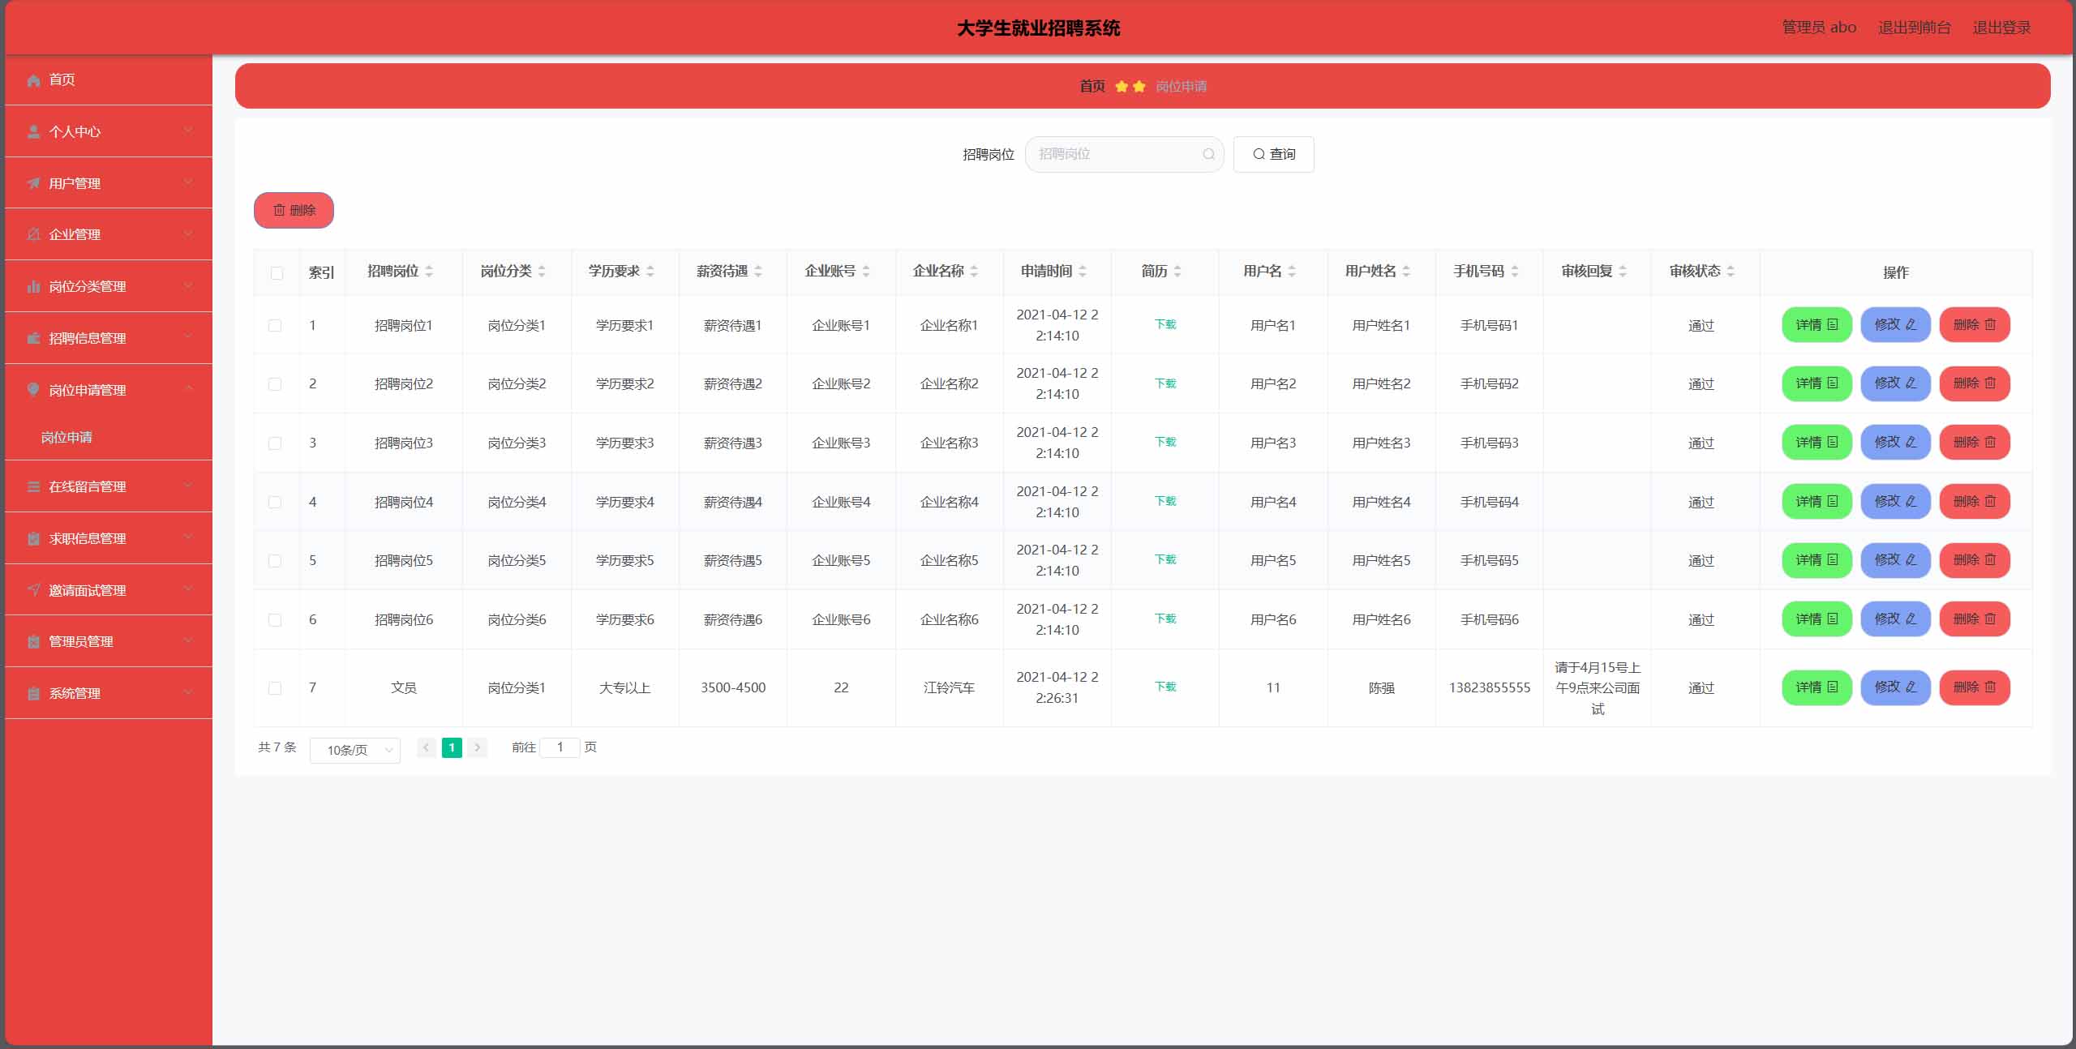Sort by 简历 column sort arrows
This screenshot has width=2076, height=1049.
1177,272
